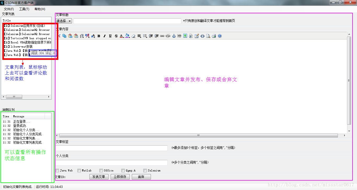
Task: Check the Selenium category checkbox
Action: (145, 171)
